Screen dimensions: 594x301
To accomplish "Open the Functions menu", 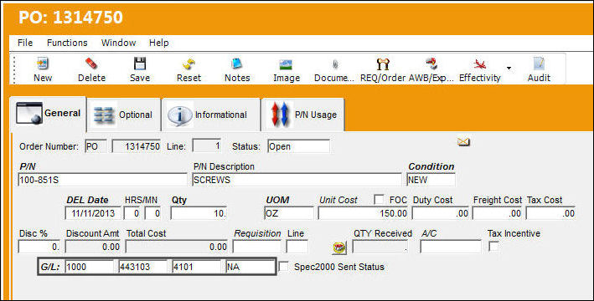I will (67, 43).
